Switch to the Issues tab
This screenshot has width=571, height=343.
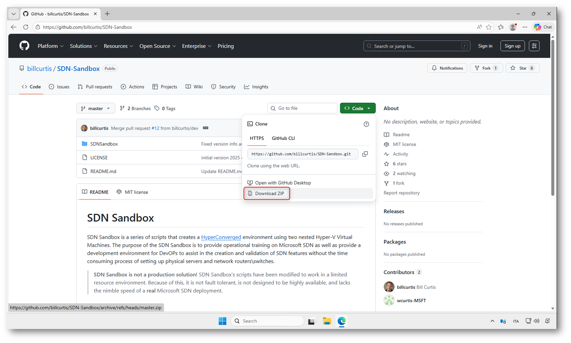[59, 87]
